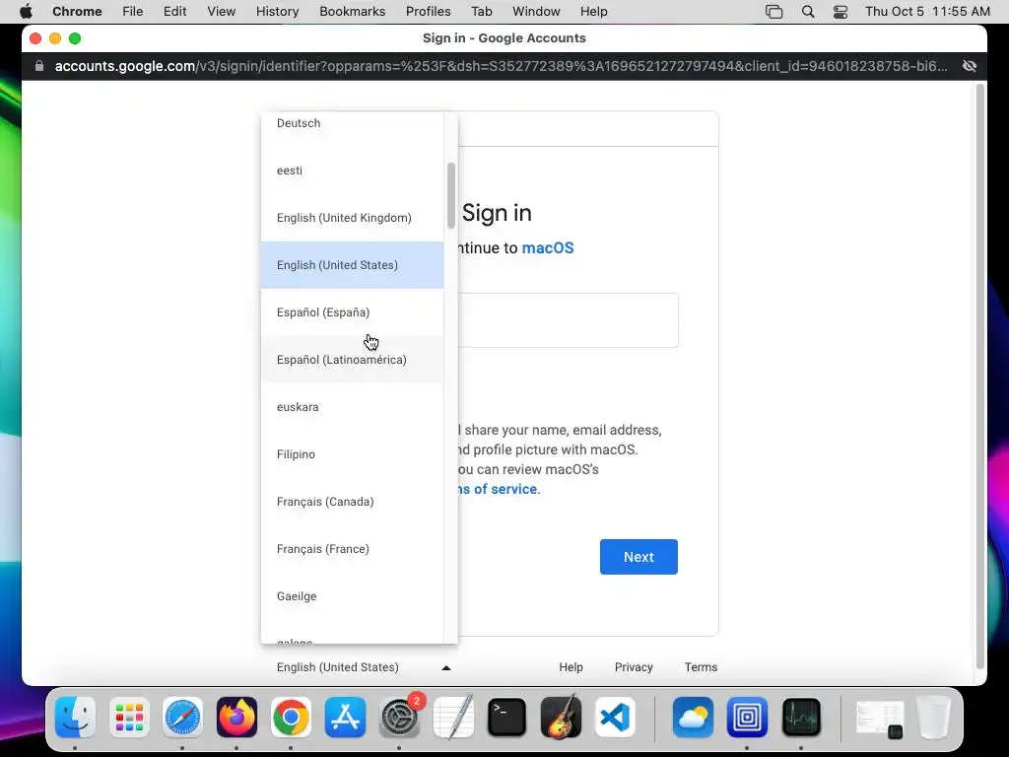Open the Help link in footer
Viewport: 1009px width, 757px height.
[571, 667]
